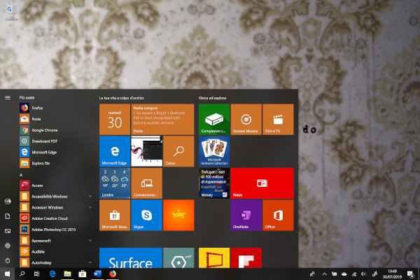
Task: Open the Film e TV tile
Action: (x=278, y=119)
